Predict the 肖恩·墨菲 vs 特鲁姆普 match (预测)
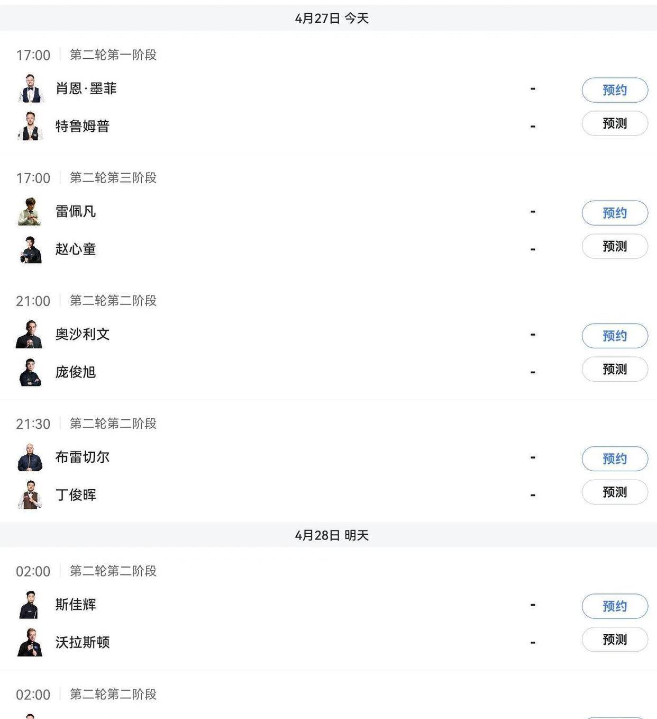The image size is (657, 719). pos(615,123)
